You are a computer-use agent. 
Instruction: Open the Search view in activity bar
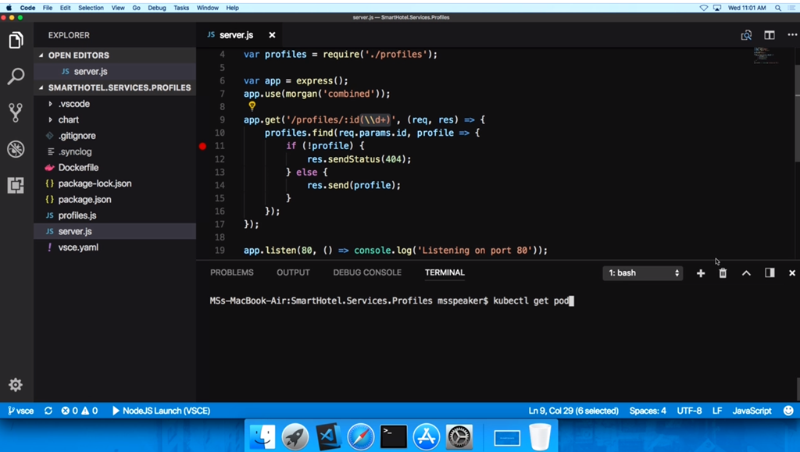(16, 77)
